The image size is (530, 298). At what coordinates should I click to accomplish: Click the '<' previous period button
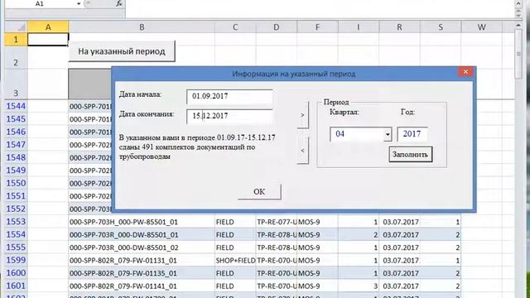(x=302, y=151)
